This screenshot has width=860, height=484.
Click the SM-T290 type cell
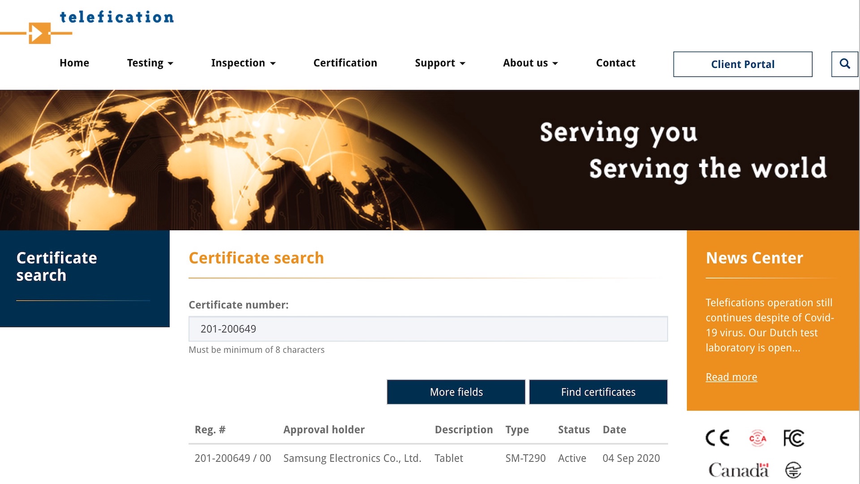click(x=525, y=458)
